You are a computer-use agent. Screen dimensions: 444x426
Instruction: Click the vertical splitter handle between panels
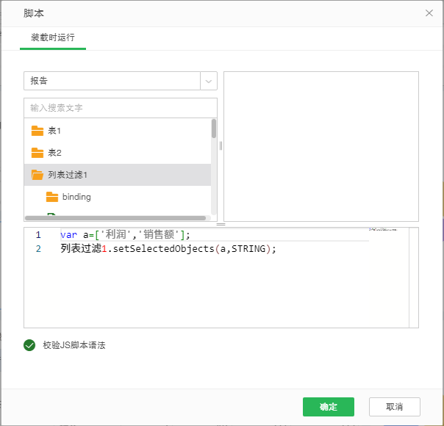[221, 145]
